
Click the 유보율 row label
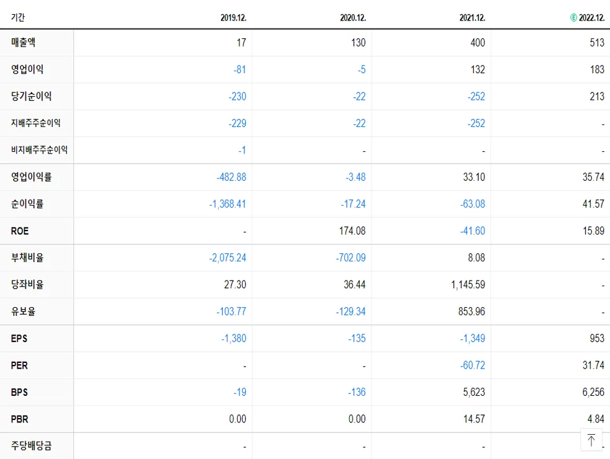point(24,311)
